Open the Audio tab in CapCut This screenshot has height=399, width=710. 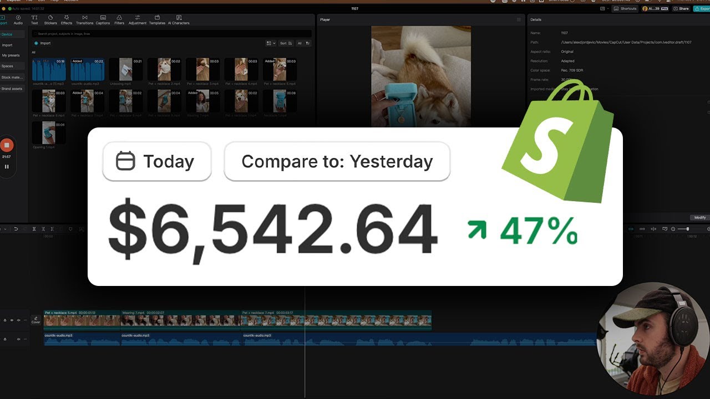click(18, 20)
